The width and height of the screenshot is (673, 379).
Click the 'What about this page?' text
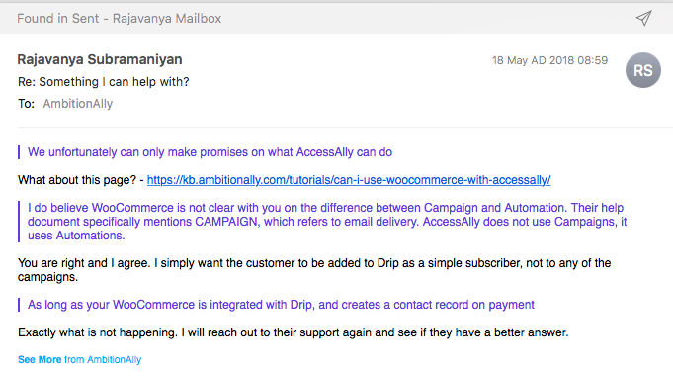[x=77, y=180]
